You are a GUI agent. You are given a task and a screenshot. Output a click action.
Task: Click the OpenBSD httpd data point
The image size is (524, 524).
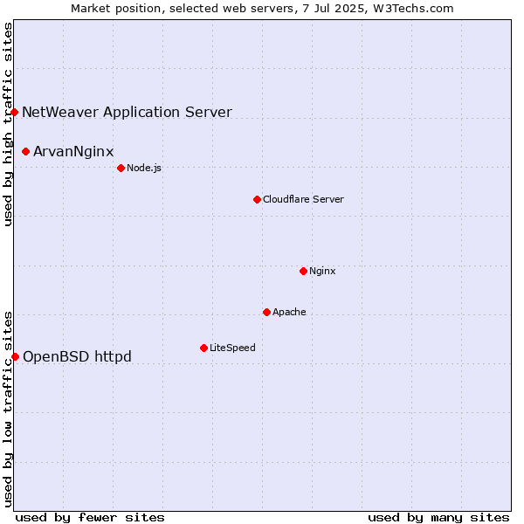[x=15, y=357]
